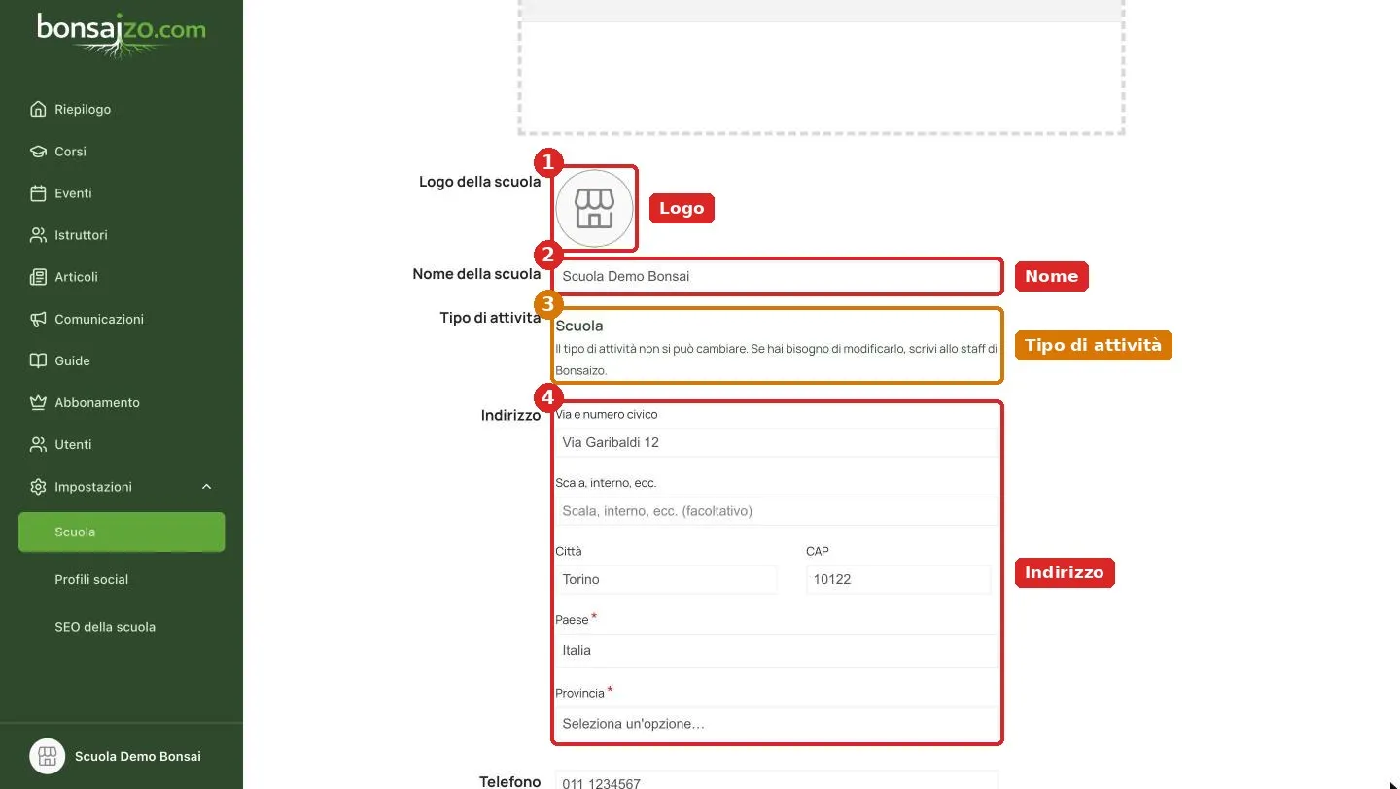The image size is (1400, 789).
Task: Click the Guide book icon
Action: pos(38,360)
